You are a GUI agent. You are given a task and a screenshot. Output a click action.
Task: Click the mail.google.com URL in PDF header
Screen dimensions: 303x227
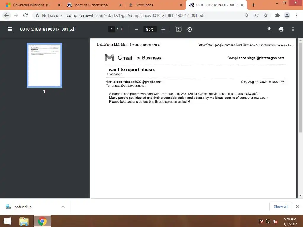click(246, 45)
